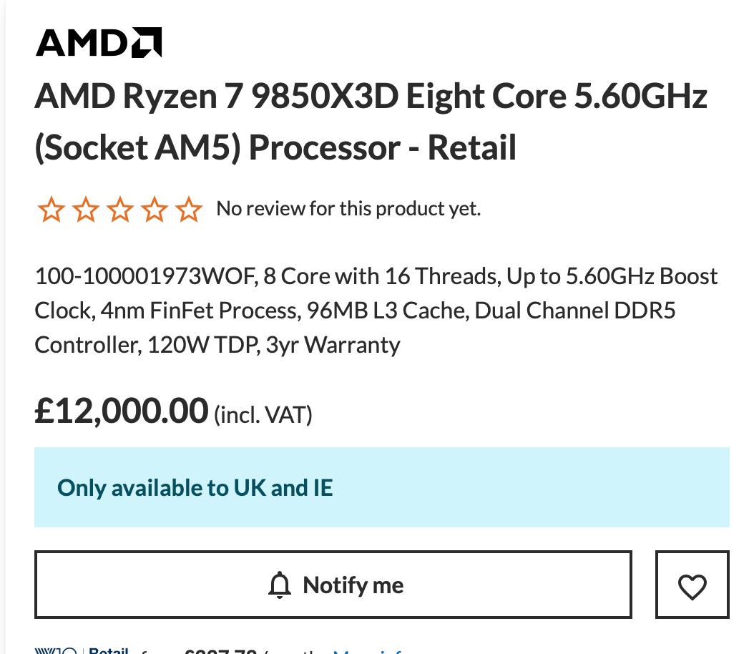The width and height of the screenshot is (754, 654).
Task: Click the AMD brand logo
Action: click(99, 43)
